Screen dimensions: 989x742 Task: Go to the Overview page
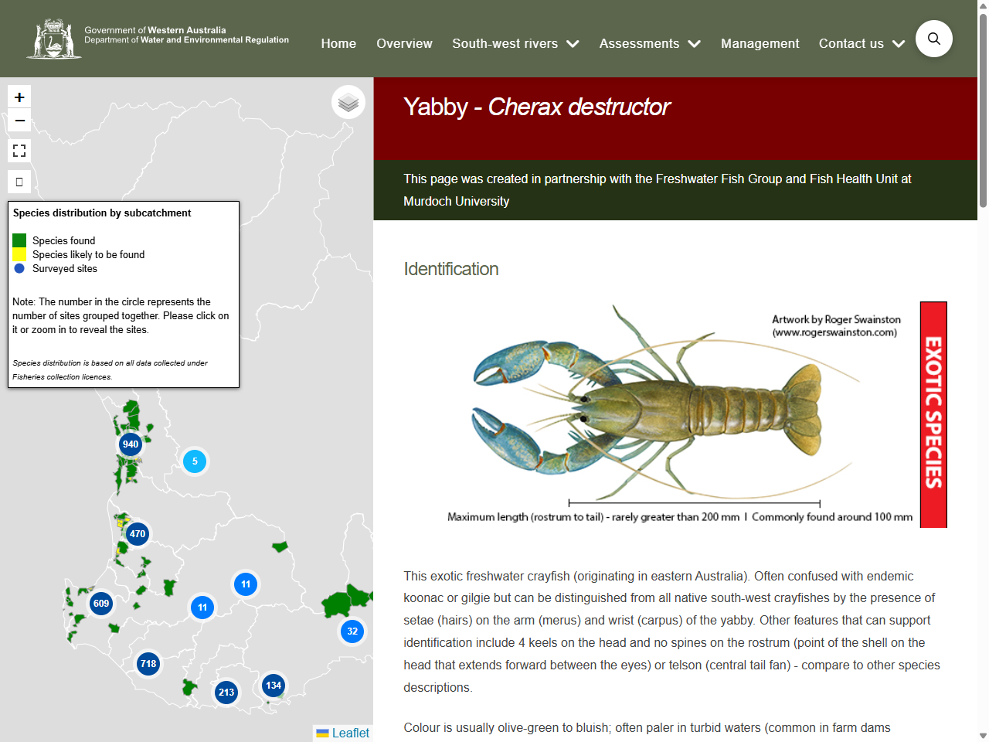pos(404,44)
